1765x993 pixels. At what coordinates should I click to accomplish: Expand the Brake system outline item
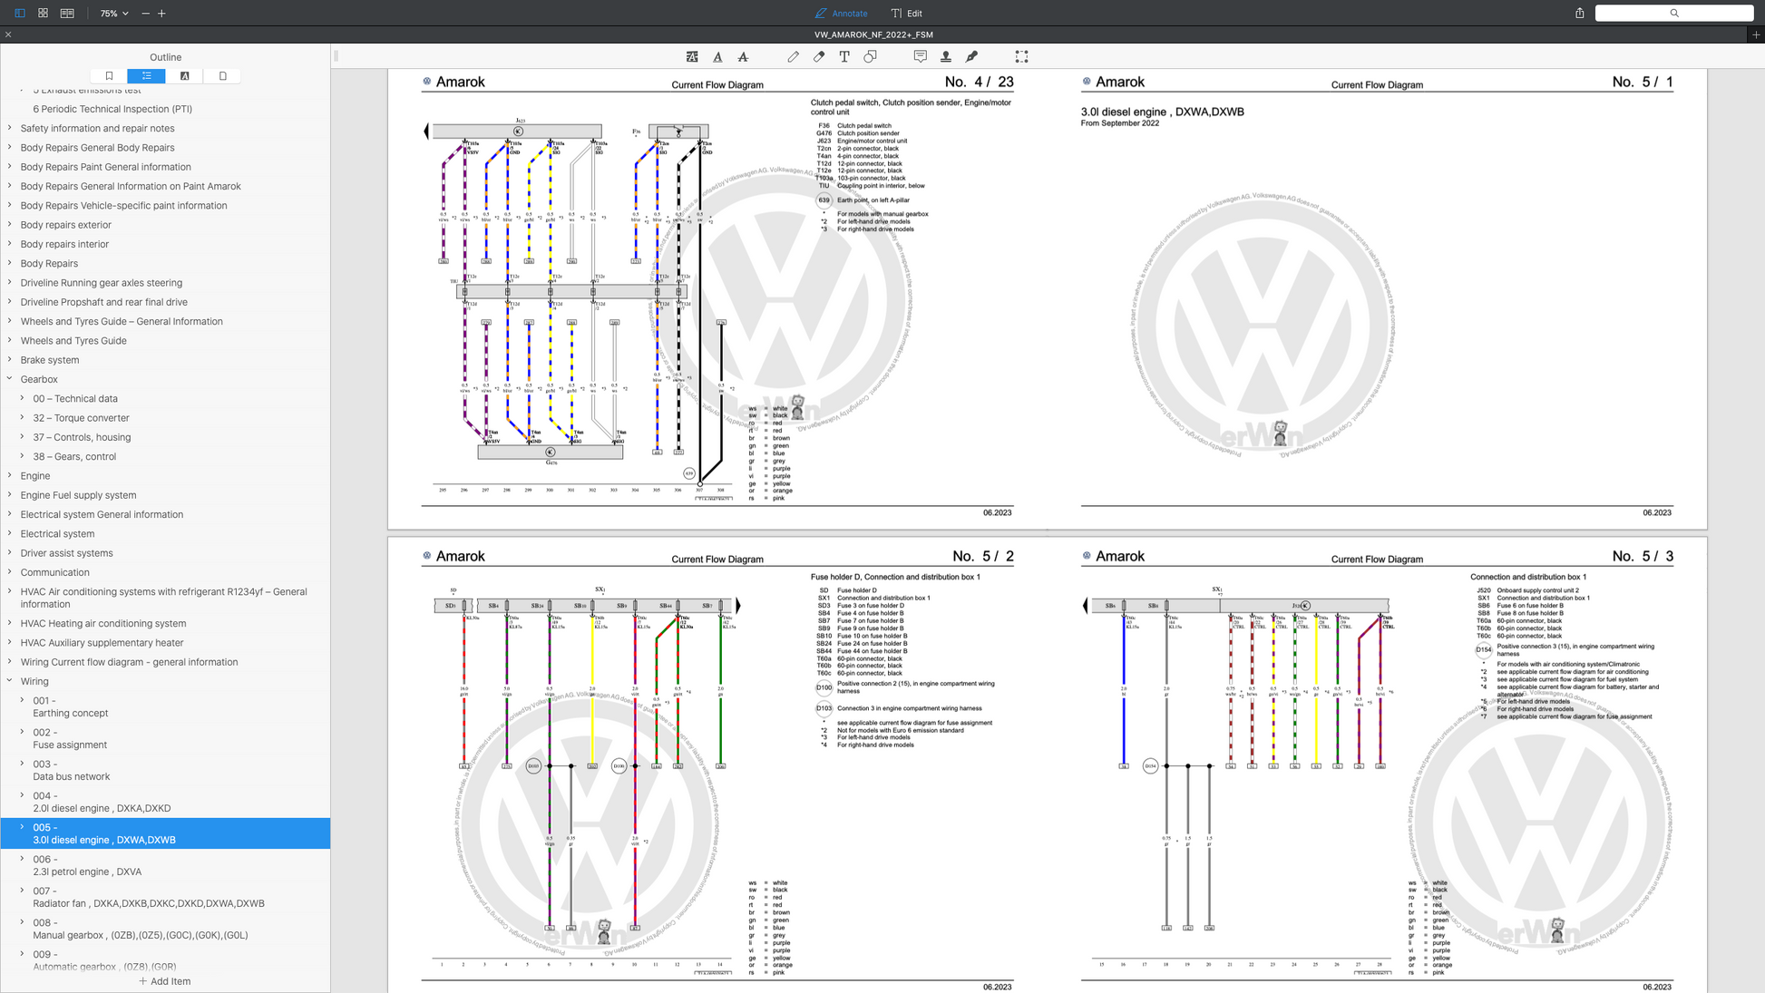(x=10, y=360)
